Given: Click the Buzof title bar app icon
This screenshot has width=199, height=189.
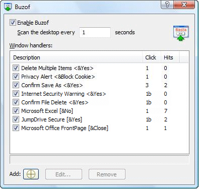Looking at the screenshot, I should [x=8, y=7].
